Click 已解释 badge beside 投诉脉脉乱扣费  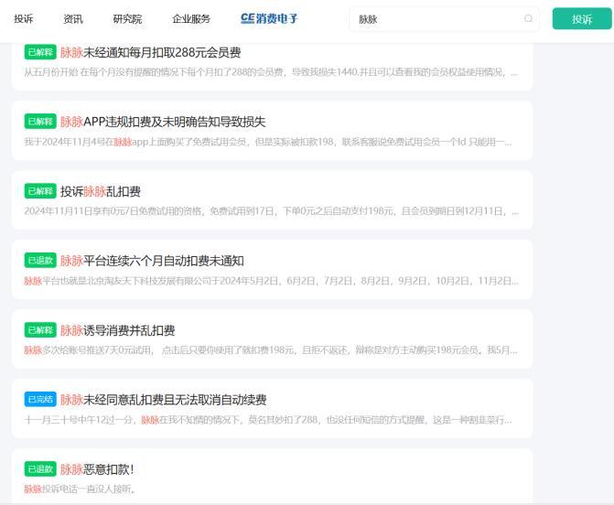(40, 191)
